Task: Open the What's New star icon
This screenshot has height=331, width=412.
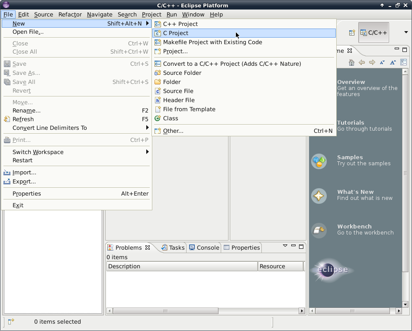Action: click(319, 196)
